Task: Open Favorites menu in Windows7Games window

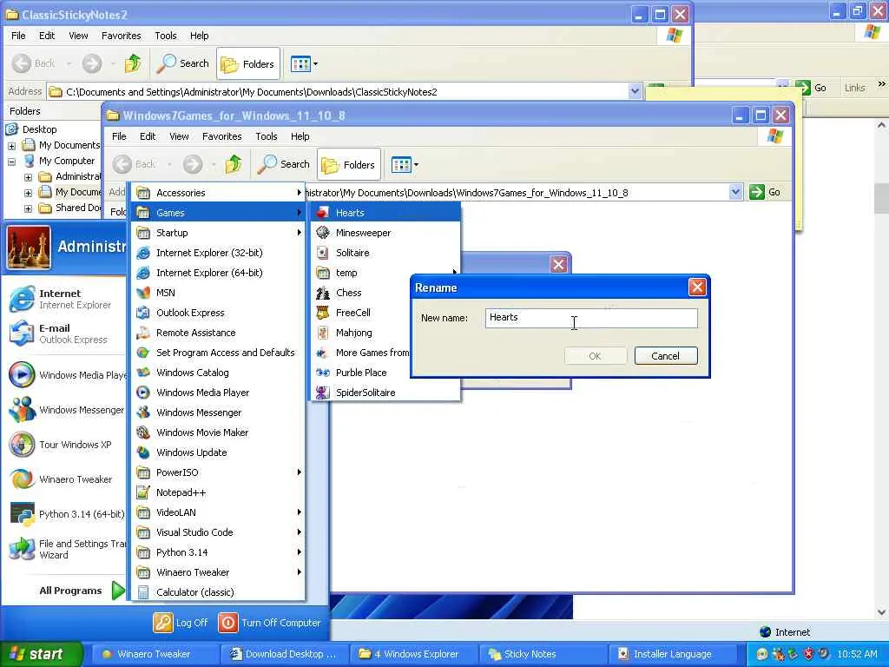Action: click(221, 136)
